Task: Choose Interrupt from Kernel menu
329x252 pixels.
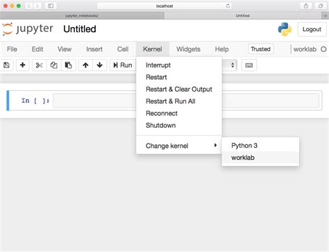Action: coord(179,65)
